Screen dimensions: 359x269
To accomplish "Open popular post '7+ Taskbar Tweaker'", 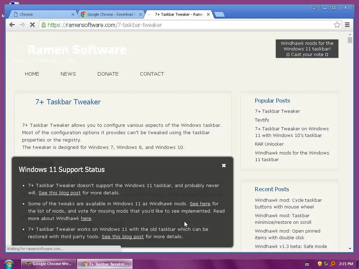I will tap(278, 111).
